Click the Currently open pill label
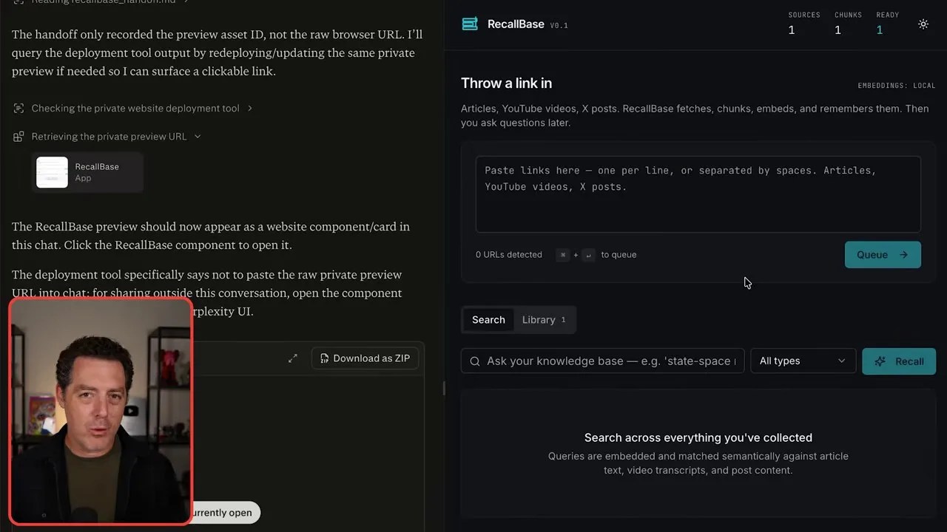 (223, 513)
